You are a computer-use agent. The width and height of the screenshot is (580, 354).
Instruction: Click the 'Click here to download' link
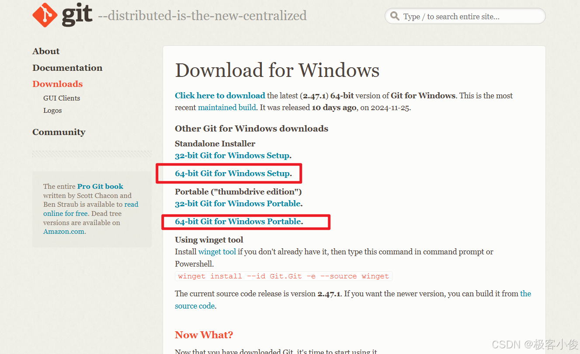coord(220,95)
